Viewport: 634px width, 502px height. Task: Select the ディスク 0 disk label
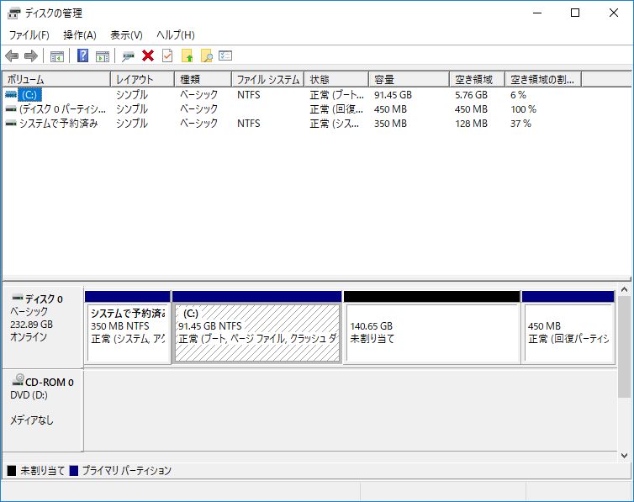pyautogui.click(x=42, y=326)
